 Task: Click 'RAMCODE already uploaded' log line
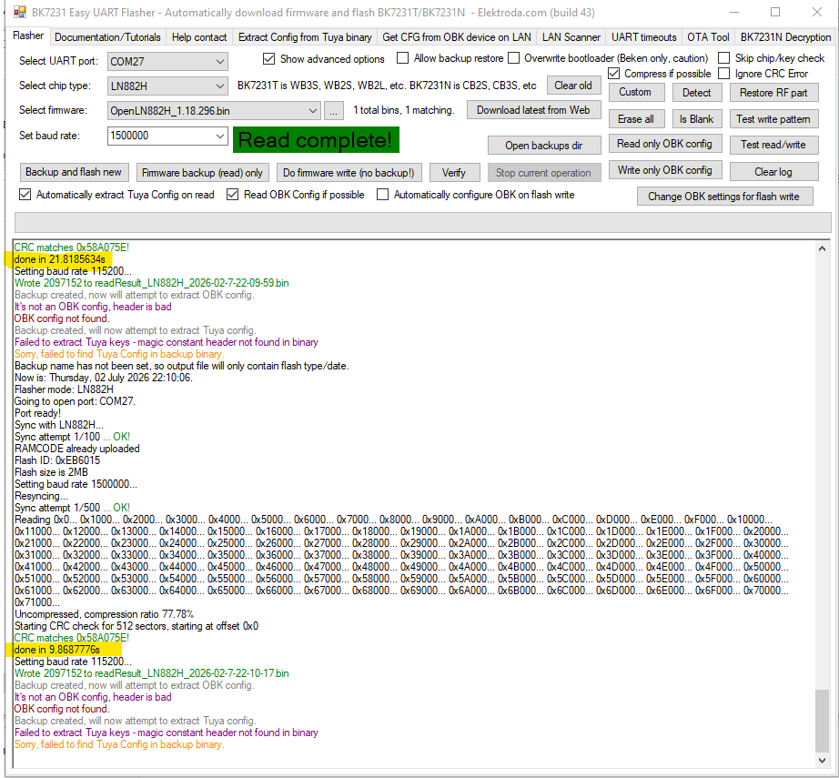pos(77,449)
